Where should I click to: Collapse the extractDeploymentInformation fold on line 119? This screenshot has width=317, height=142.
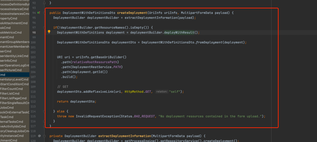[x=44, y=136]
